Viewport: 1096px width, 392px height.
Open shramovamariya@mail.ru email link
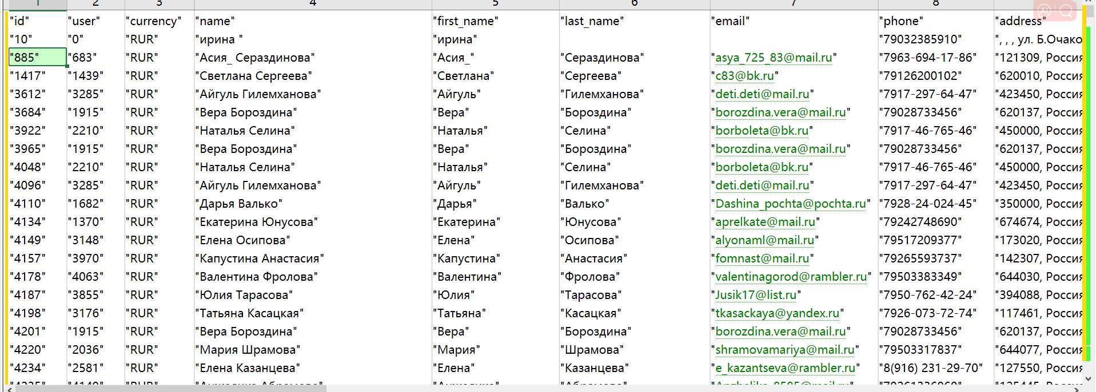[x=784, y=350]
